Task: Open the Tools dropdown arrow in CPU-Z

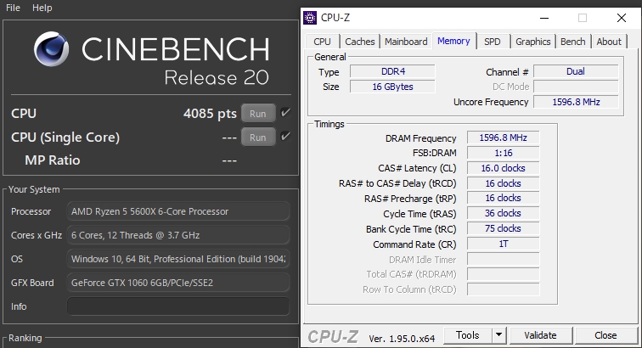Action: [498, 335]
